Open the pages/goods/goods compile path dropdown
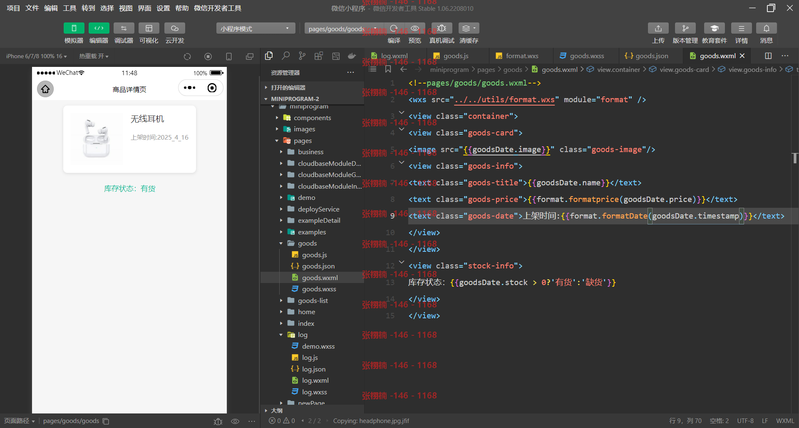This screenshot has height=428, width=799. tap(343, 29)
